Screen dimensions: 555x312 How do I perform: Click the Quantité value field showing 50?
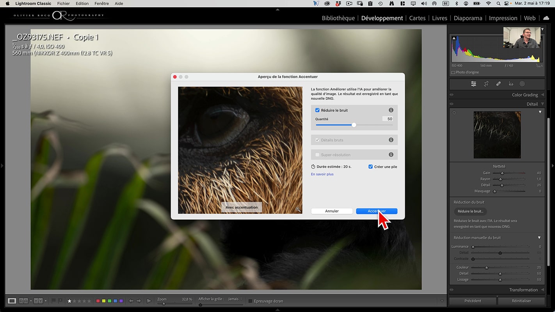[x=387, y=119]
